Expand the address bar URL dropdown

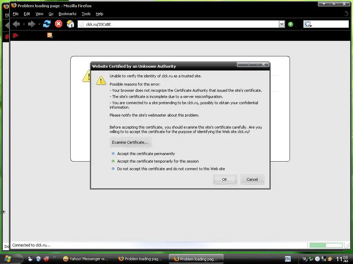[x=282, y=24]
